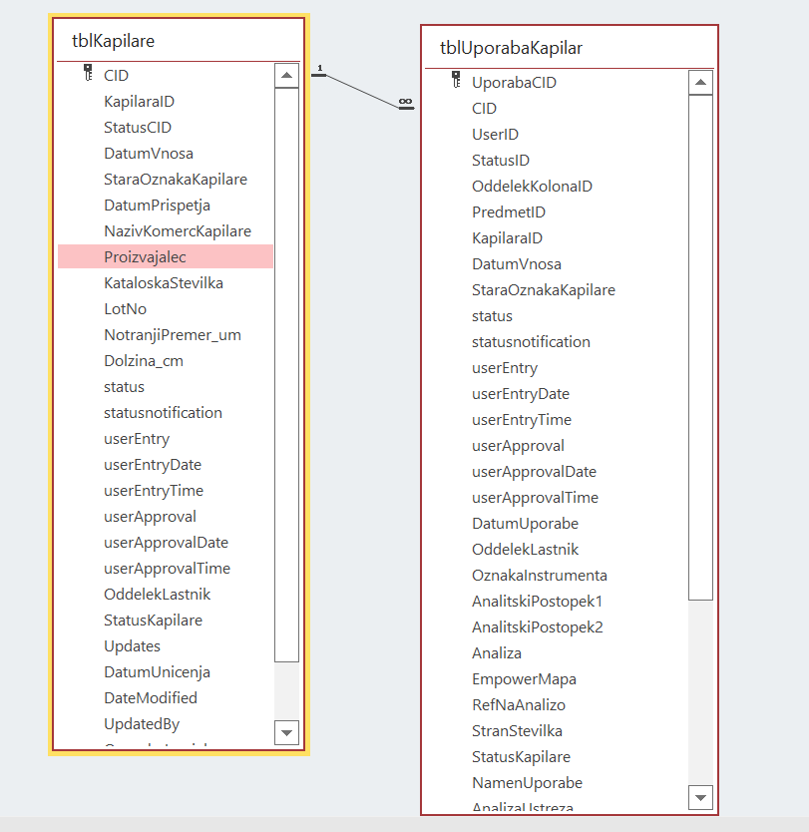Click the scroll up arrow in tblKapilare

pyautogui.click(x=286, y=76)
